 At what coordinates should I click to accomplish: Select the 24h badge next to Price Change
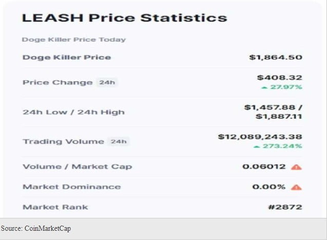(107, 82)
